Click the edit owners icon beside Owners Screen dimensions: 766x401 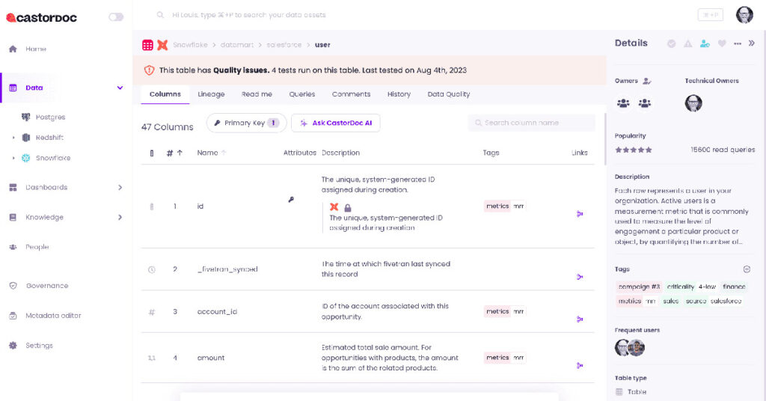tap(647, 81)
